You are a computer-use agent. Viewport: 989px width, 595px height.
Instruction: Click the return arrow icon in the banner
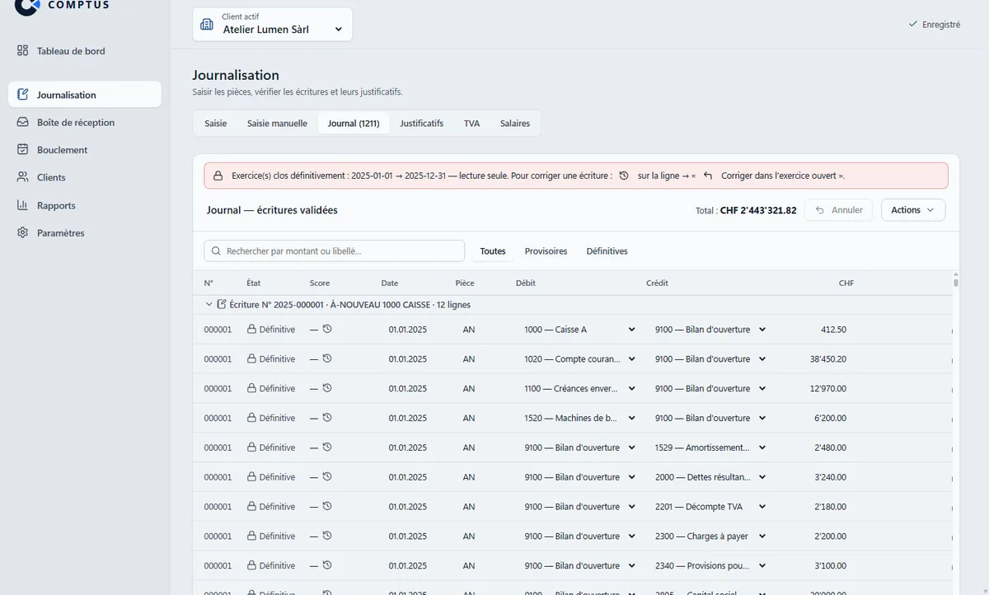708,176
